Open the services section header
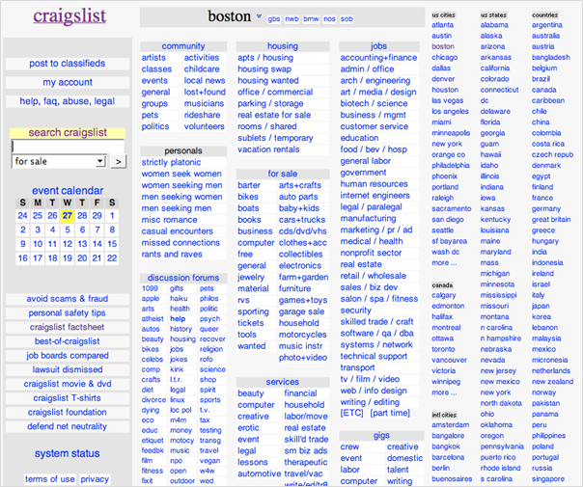The image size is (583, 487). point(283,382)
